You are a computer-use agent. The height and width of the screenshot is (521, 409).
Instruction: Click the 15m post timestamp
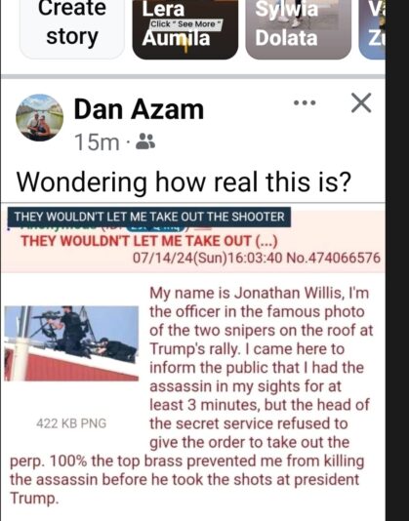(x=97, y=142)
